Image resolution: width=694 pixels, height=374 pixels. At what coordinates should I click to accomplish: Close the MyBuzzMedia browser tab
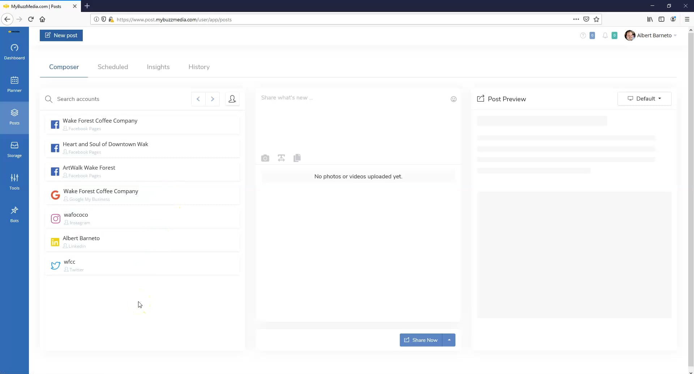(x=75, y=6)
